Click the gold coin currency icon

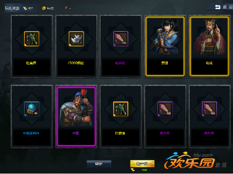tap(44, 8)
